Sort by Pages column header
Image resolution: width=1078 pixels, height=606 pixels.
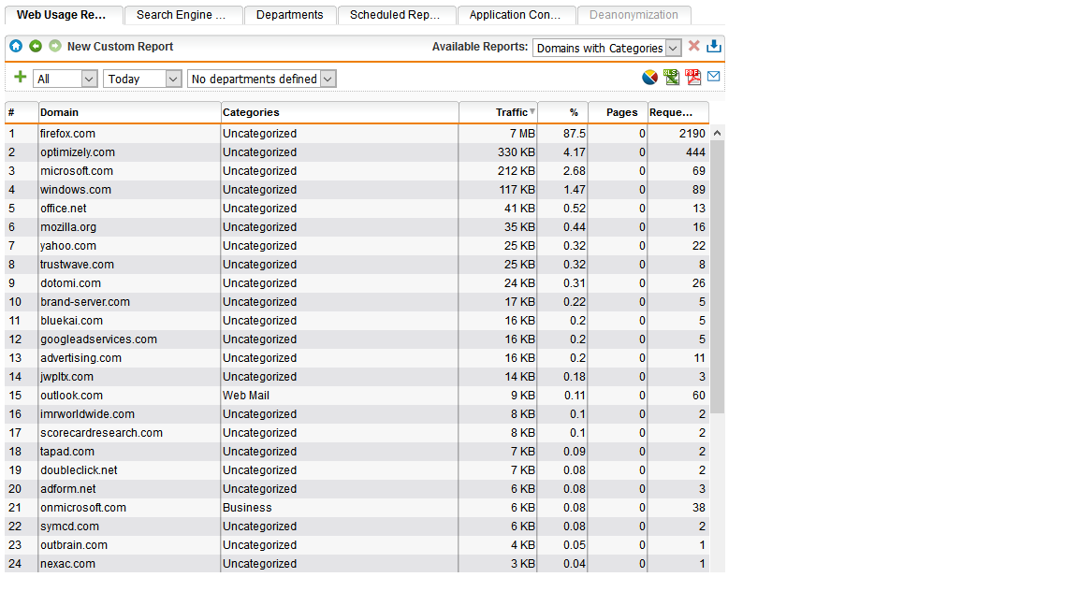[618, 112]
